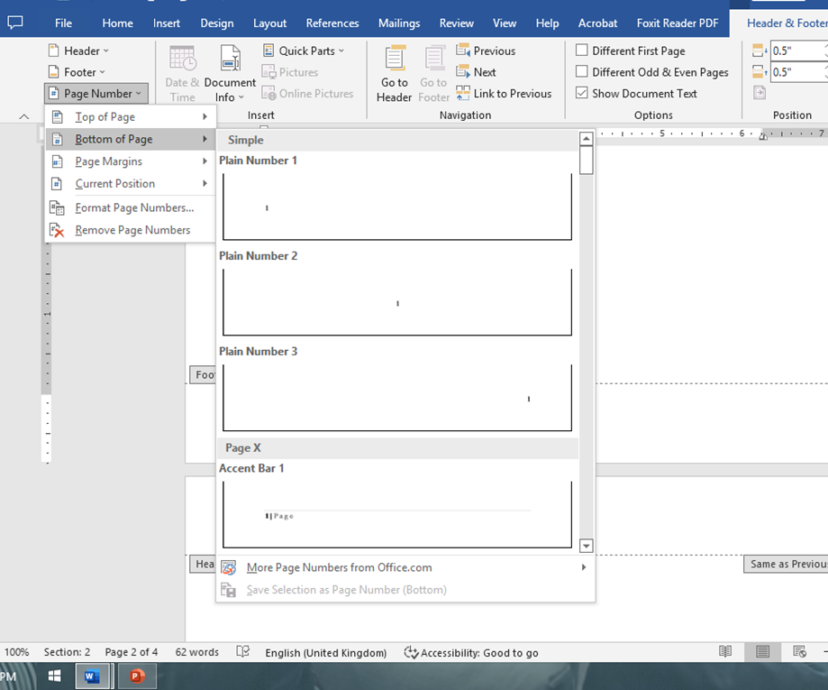The image size is (828, 690).
Task: Click the gallery scrollbar thumb
Action: click(586, 161)
